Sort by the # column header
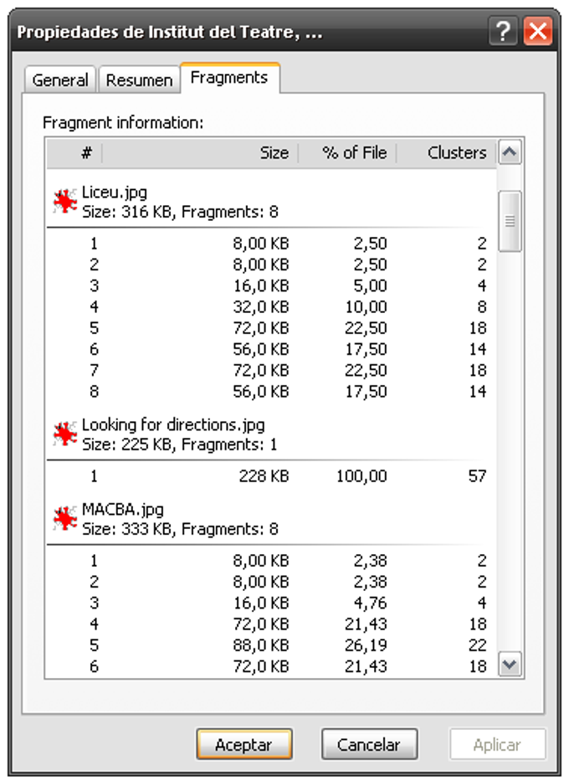The width and height of the screenshot is (569, 781). tap(74, 153)
